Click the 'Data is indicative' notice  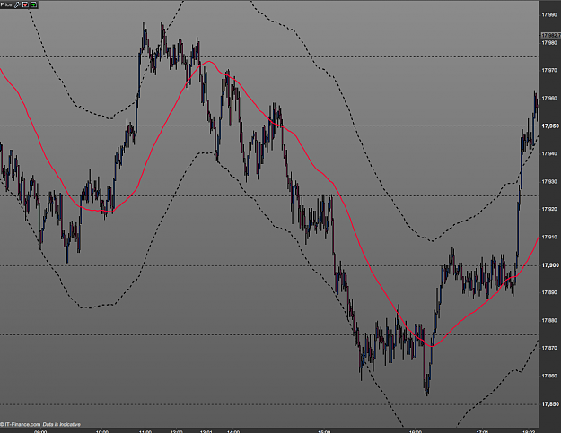pos(62,424)
